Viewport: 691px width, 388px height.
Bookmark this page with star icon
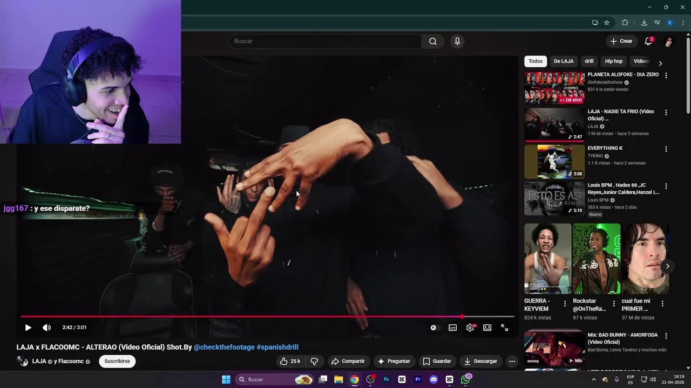point(607,23)
